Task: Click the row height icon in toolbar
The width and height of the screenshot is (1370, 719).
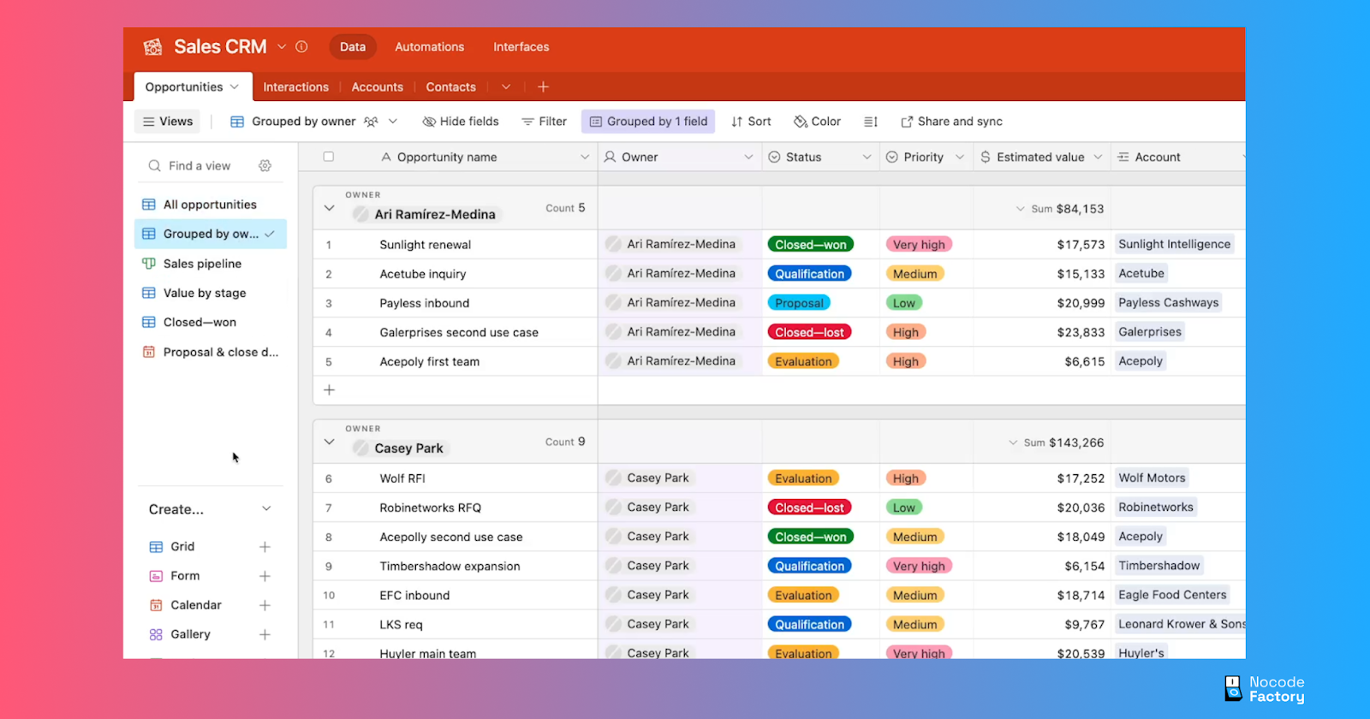Action: coord(871,122)
